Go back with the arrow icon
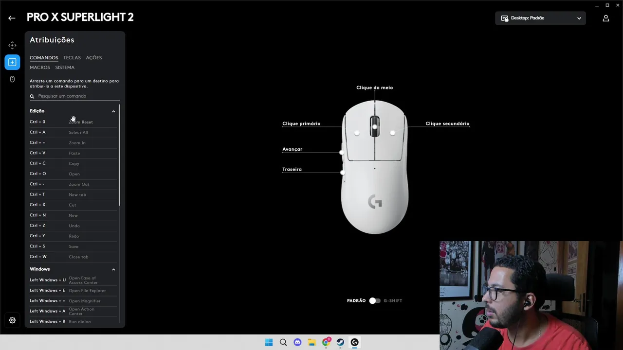The height and width of the screenshot is (350, 623). click(x=12, y=18)
